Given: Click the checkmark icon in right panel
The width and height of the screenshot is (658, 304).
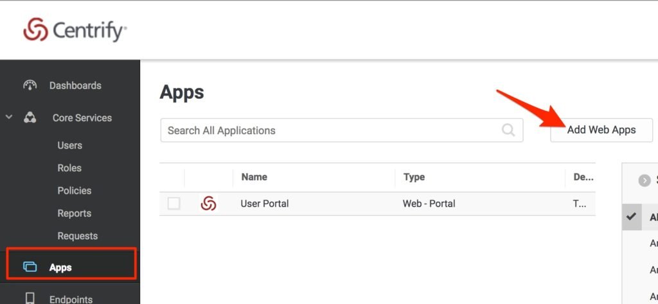Looking at the screenshot, I should click(x=631, y=217).
